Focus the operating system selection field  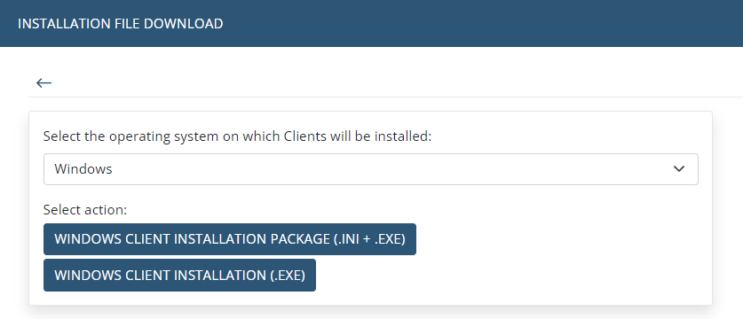tap(370, 169)
